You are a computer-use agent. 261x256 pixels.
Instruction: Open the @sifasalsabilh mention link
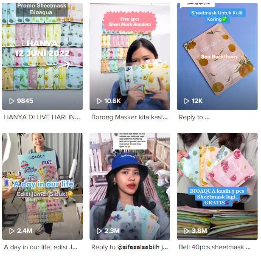coord(138,247)
